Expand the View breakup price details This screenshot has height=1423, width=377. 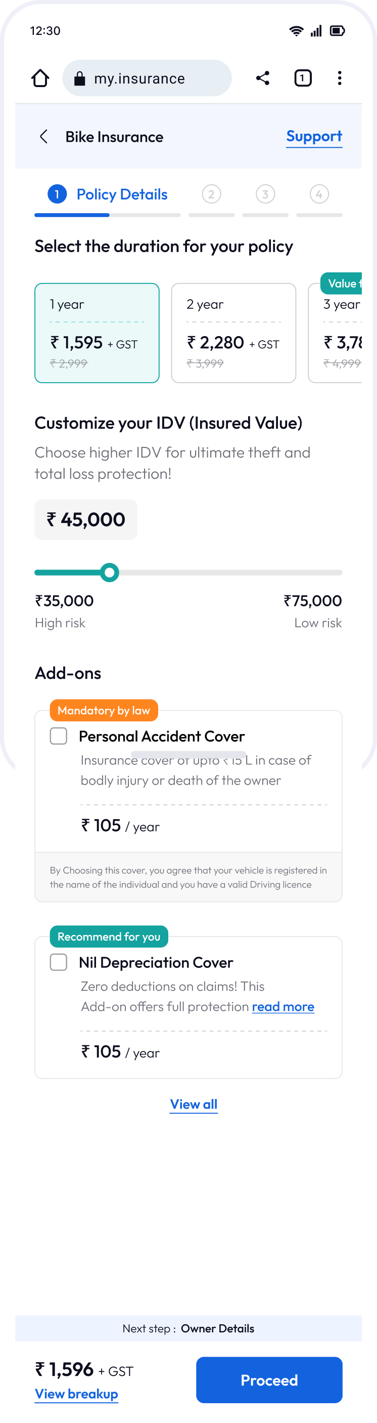click(77, 1394)
